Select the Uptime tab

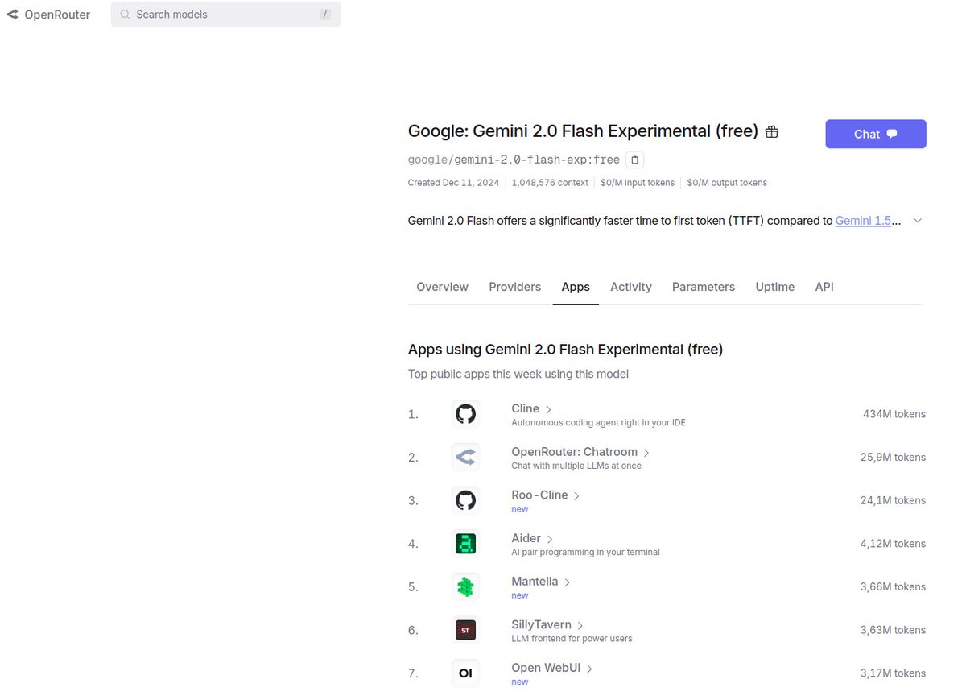774,287
